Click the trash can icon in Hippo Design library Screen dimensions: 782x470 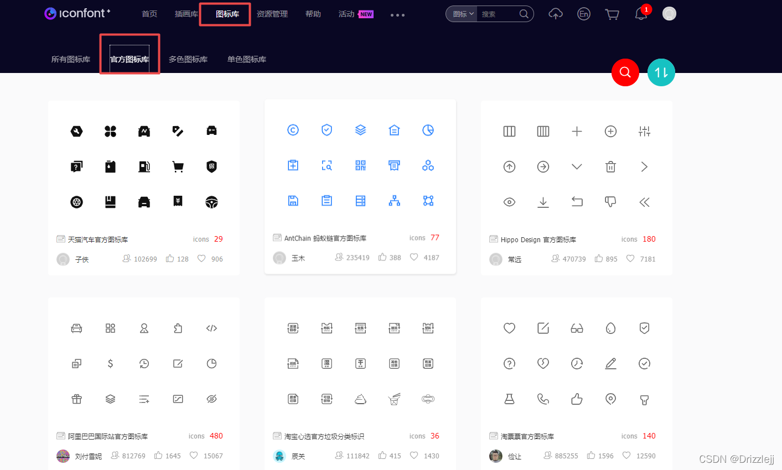pos(610,166)
